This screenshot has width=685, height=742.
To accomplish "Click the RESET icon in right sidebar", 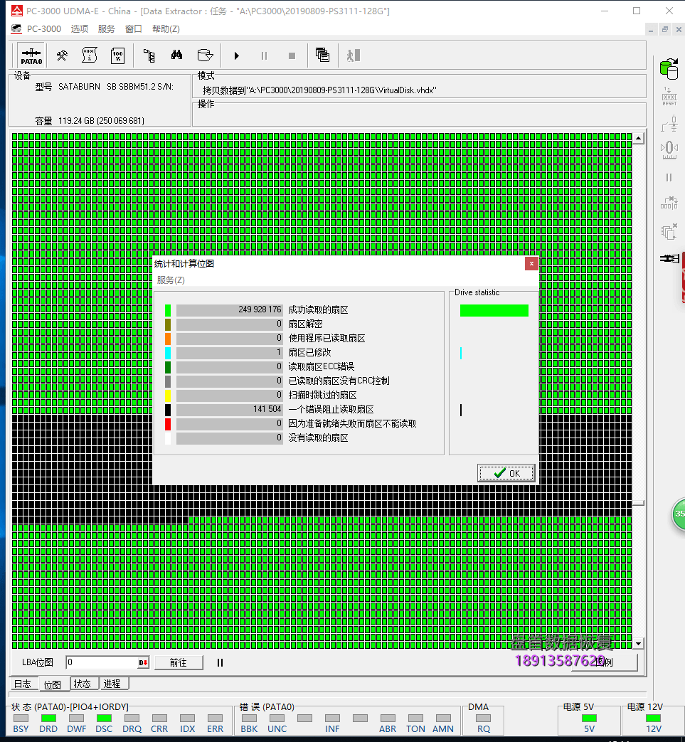I will pos(669,97).
